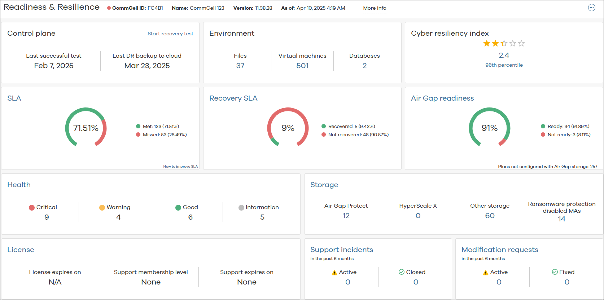This screenshot has height=300, width=604.
Task: Click the SLA 71.51% donut chart
Action: [86, 128]
